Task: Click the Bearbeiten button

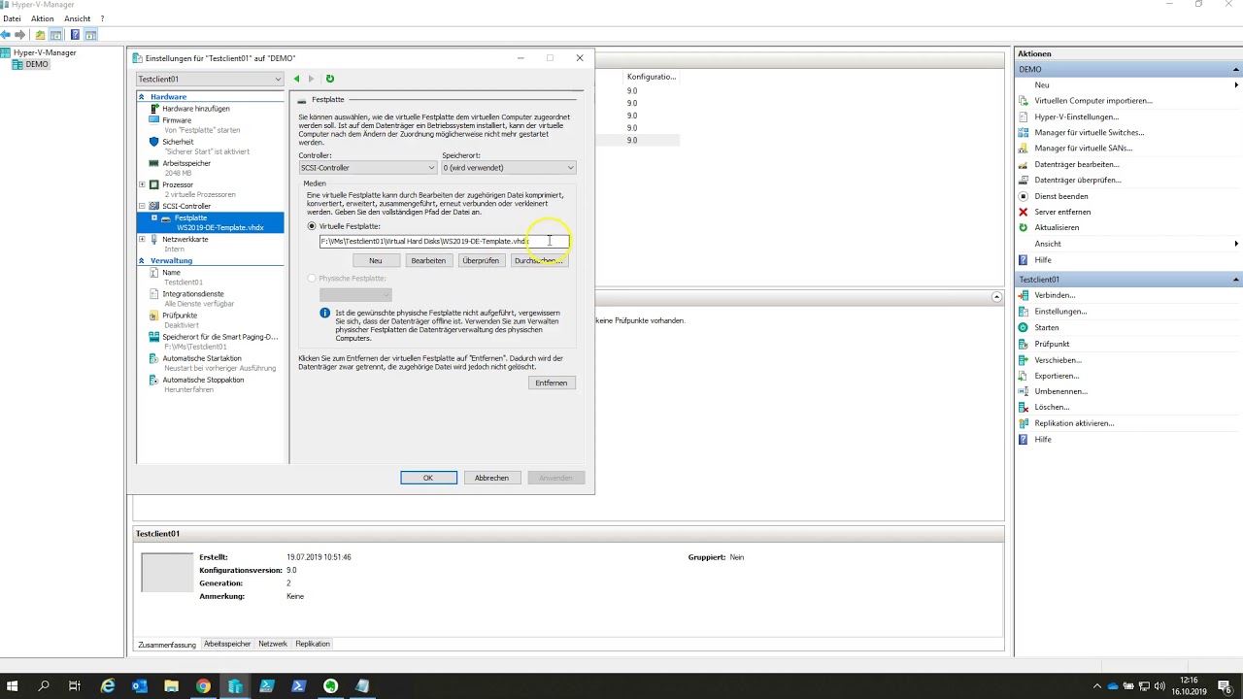Action: point(428,260)
